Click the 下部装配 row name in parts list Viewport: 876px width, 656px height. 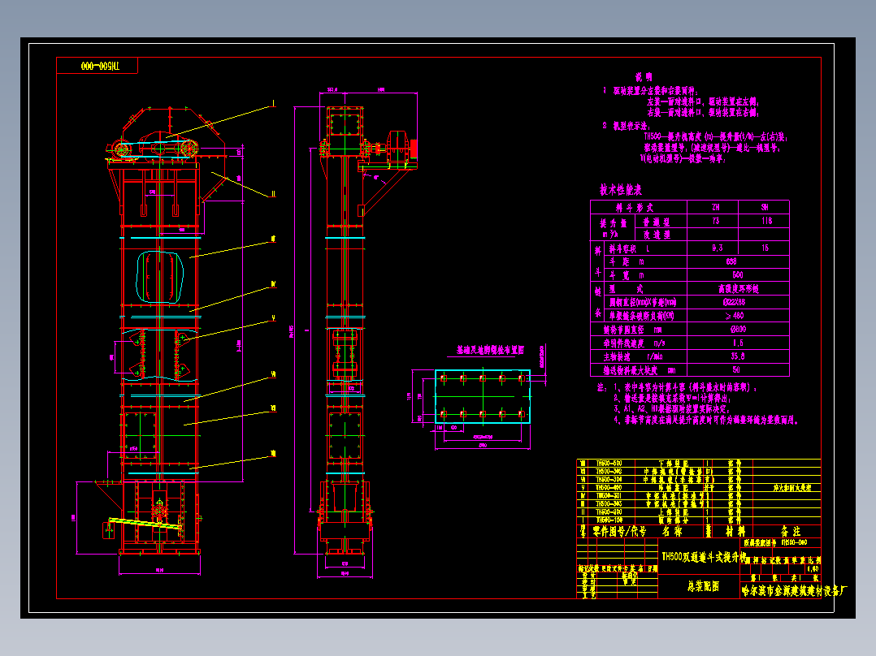coord(673,463)
